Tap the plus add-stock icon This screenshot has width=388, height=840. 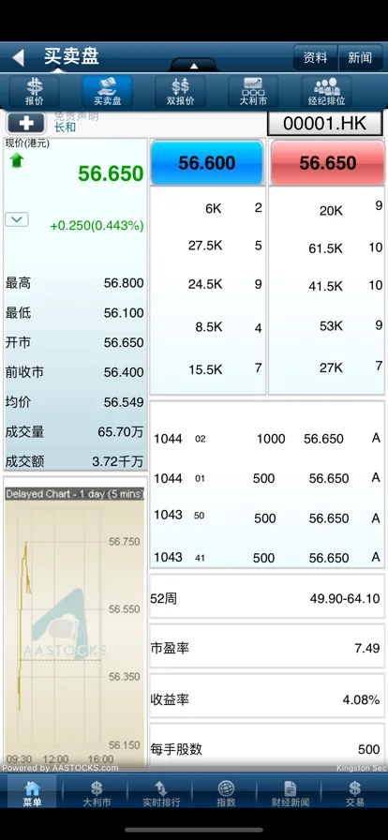26,124
